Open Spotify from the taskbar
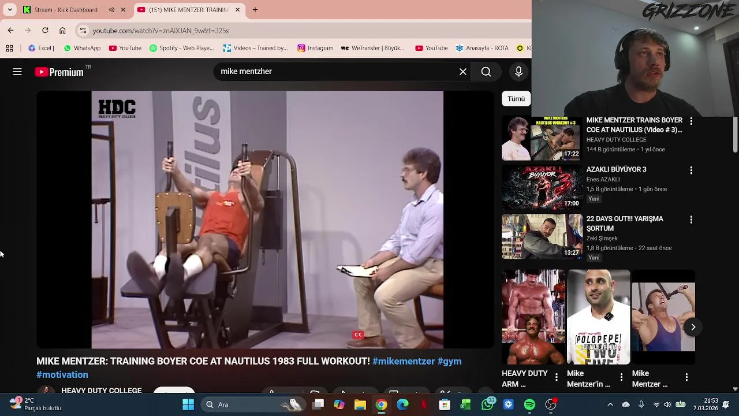The width and height of the screenshot is (739, 416). click(529, 404)
